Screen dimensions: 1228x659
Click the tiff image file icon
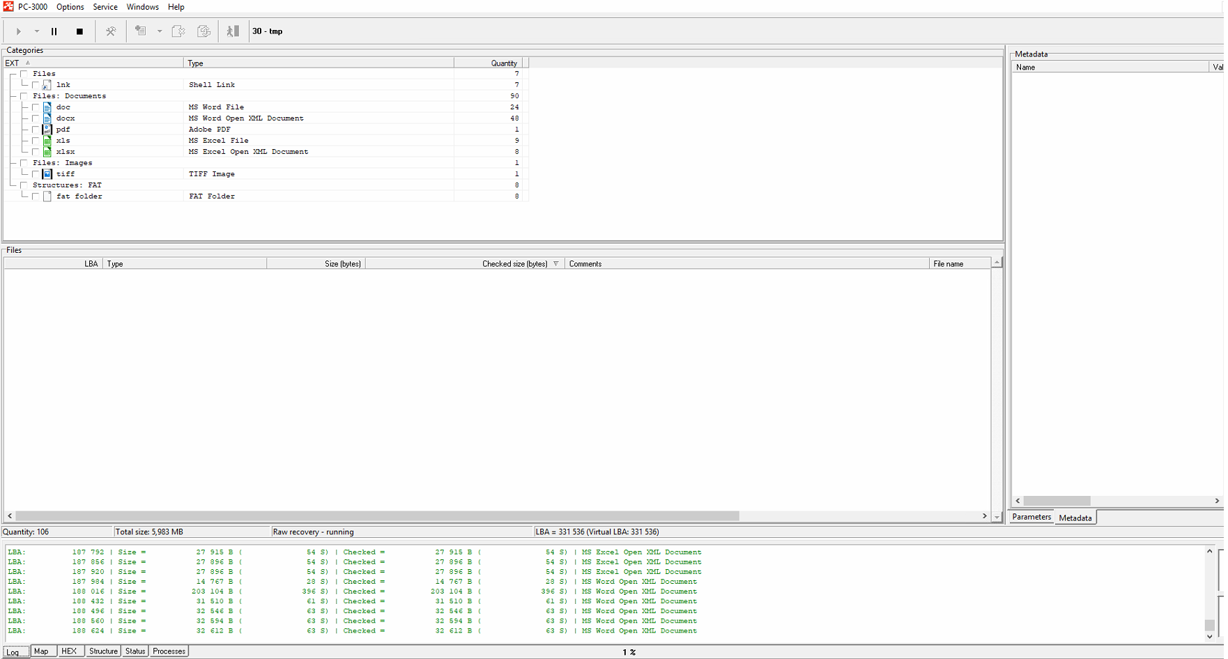coord(47,174)
